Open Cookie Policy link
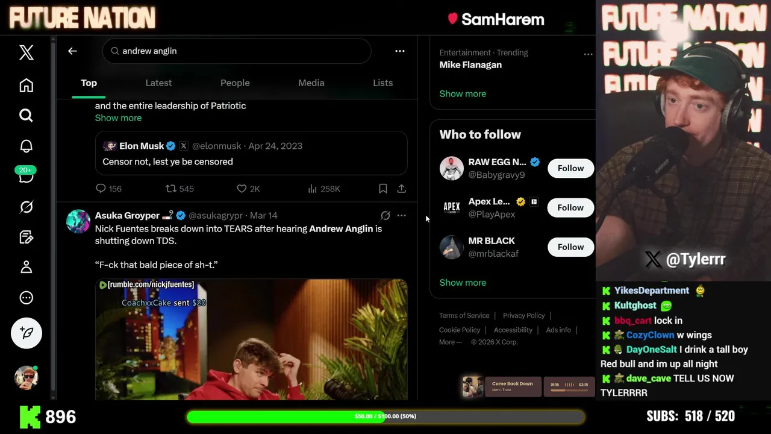This screenshot has width=771, height=434. (460, 330)
